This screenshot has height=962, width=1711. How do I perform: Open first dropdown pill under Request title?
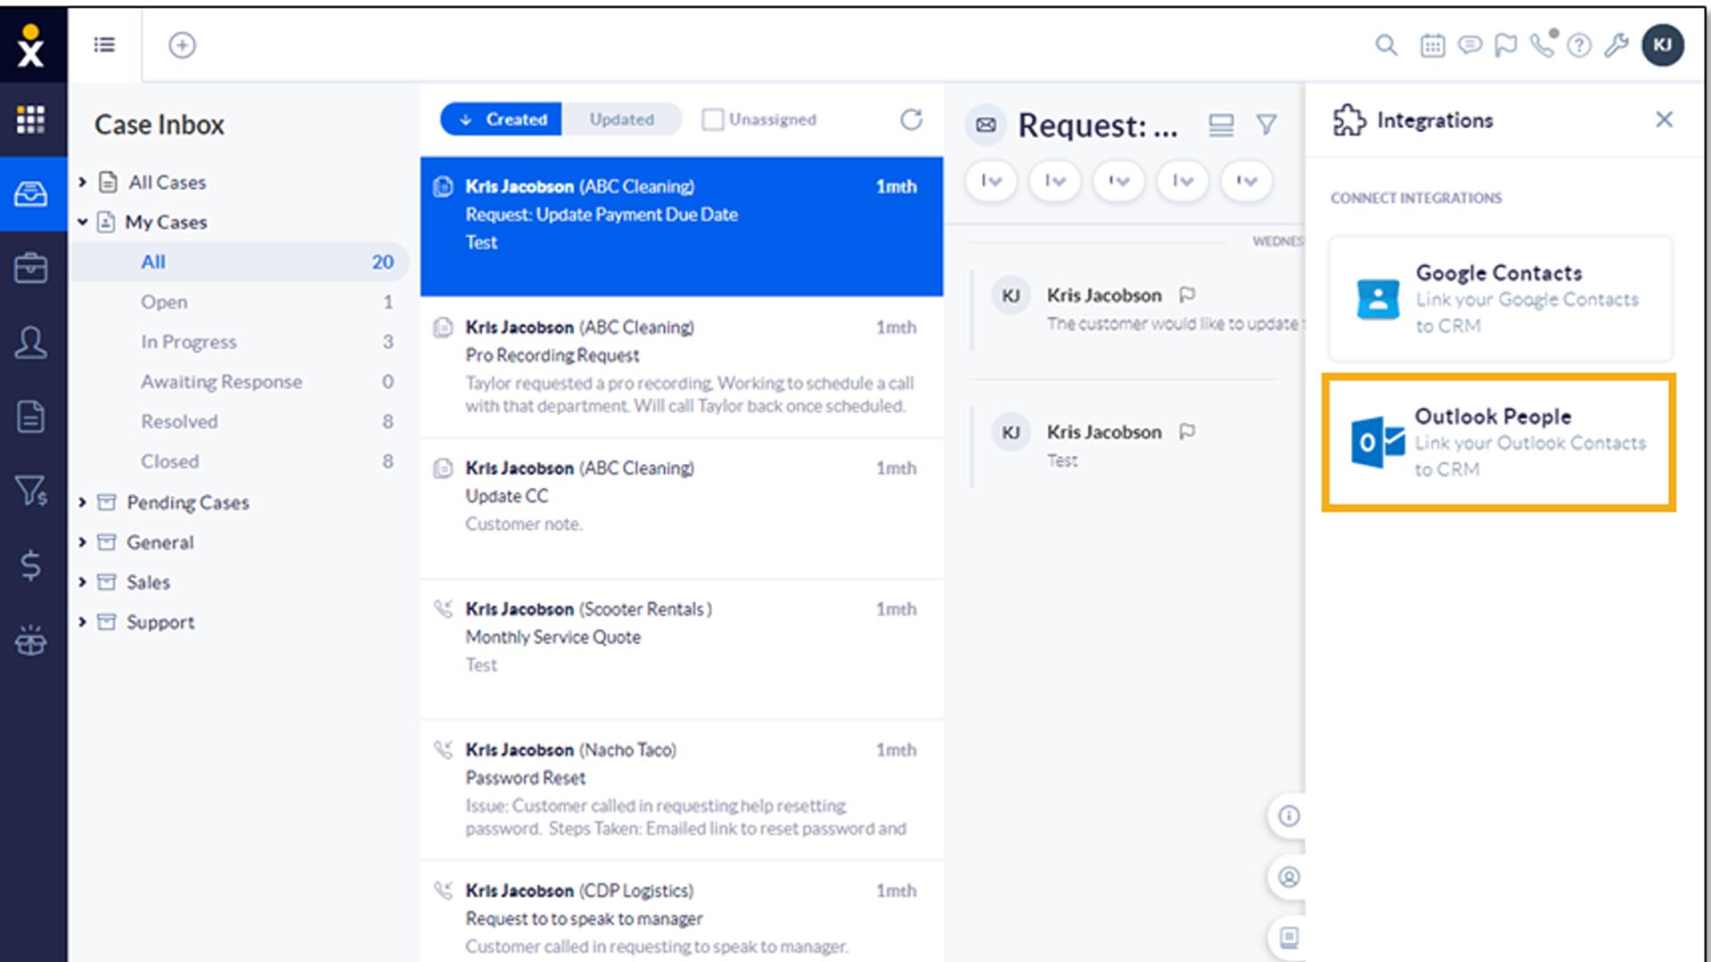(991, 181)
